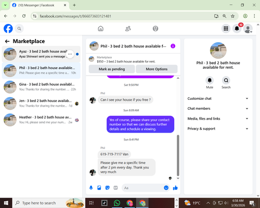Bookmark this page star icon
The width and height of the screenshot is (260, 208).
tap(232, 16)
